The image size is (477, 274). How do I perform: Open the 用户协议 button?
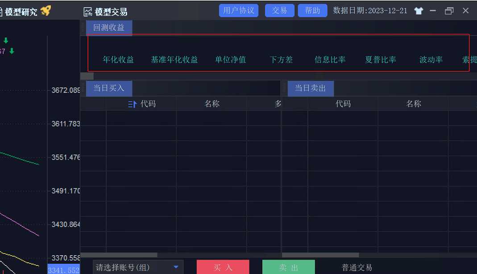click(238, 11)
